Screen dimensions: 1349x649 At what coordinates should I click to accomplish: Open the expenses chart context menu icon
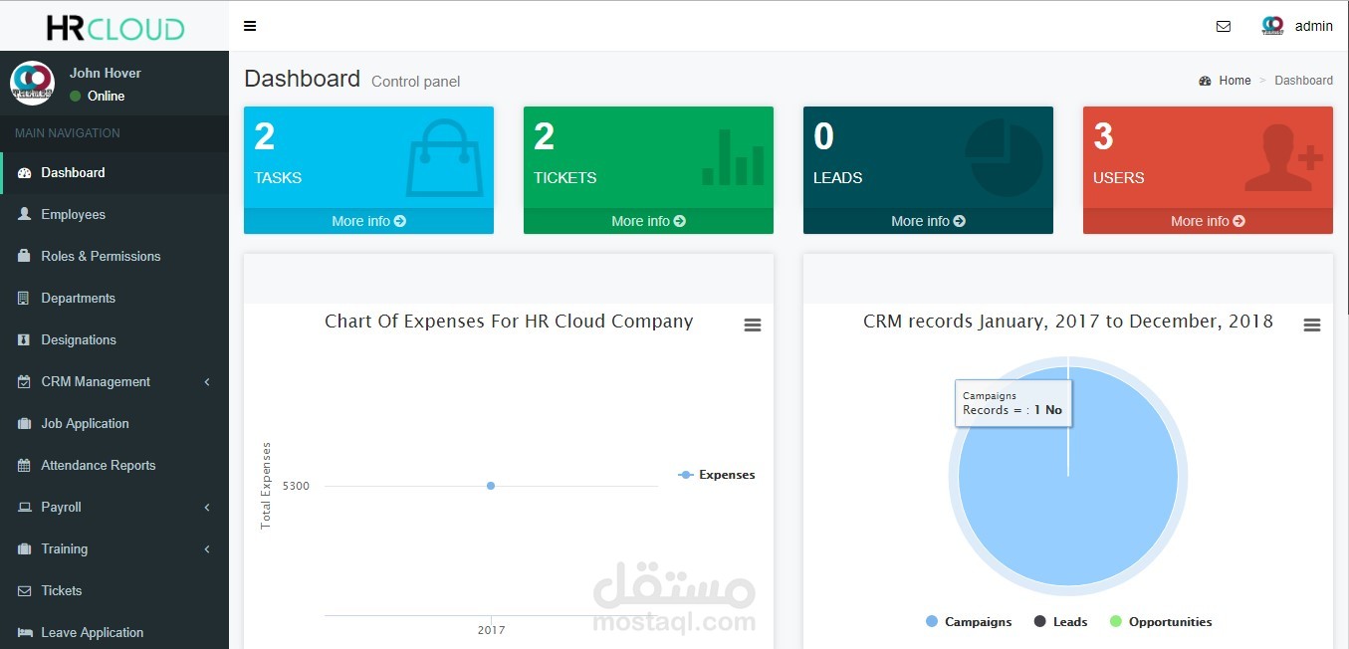pyautogui.click(x=753, y=325)
